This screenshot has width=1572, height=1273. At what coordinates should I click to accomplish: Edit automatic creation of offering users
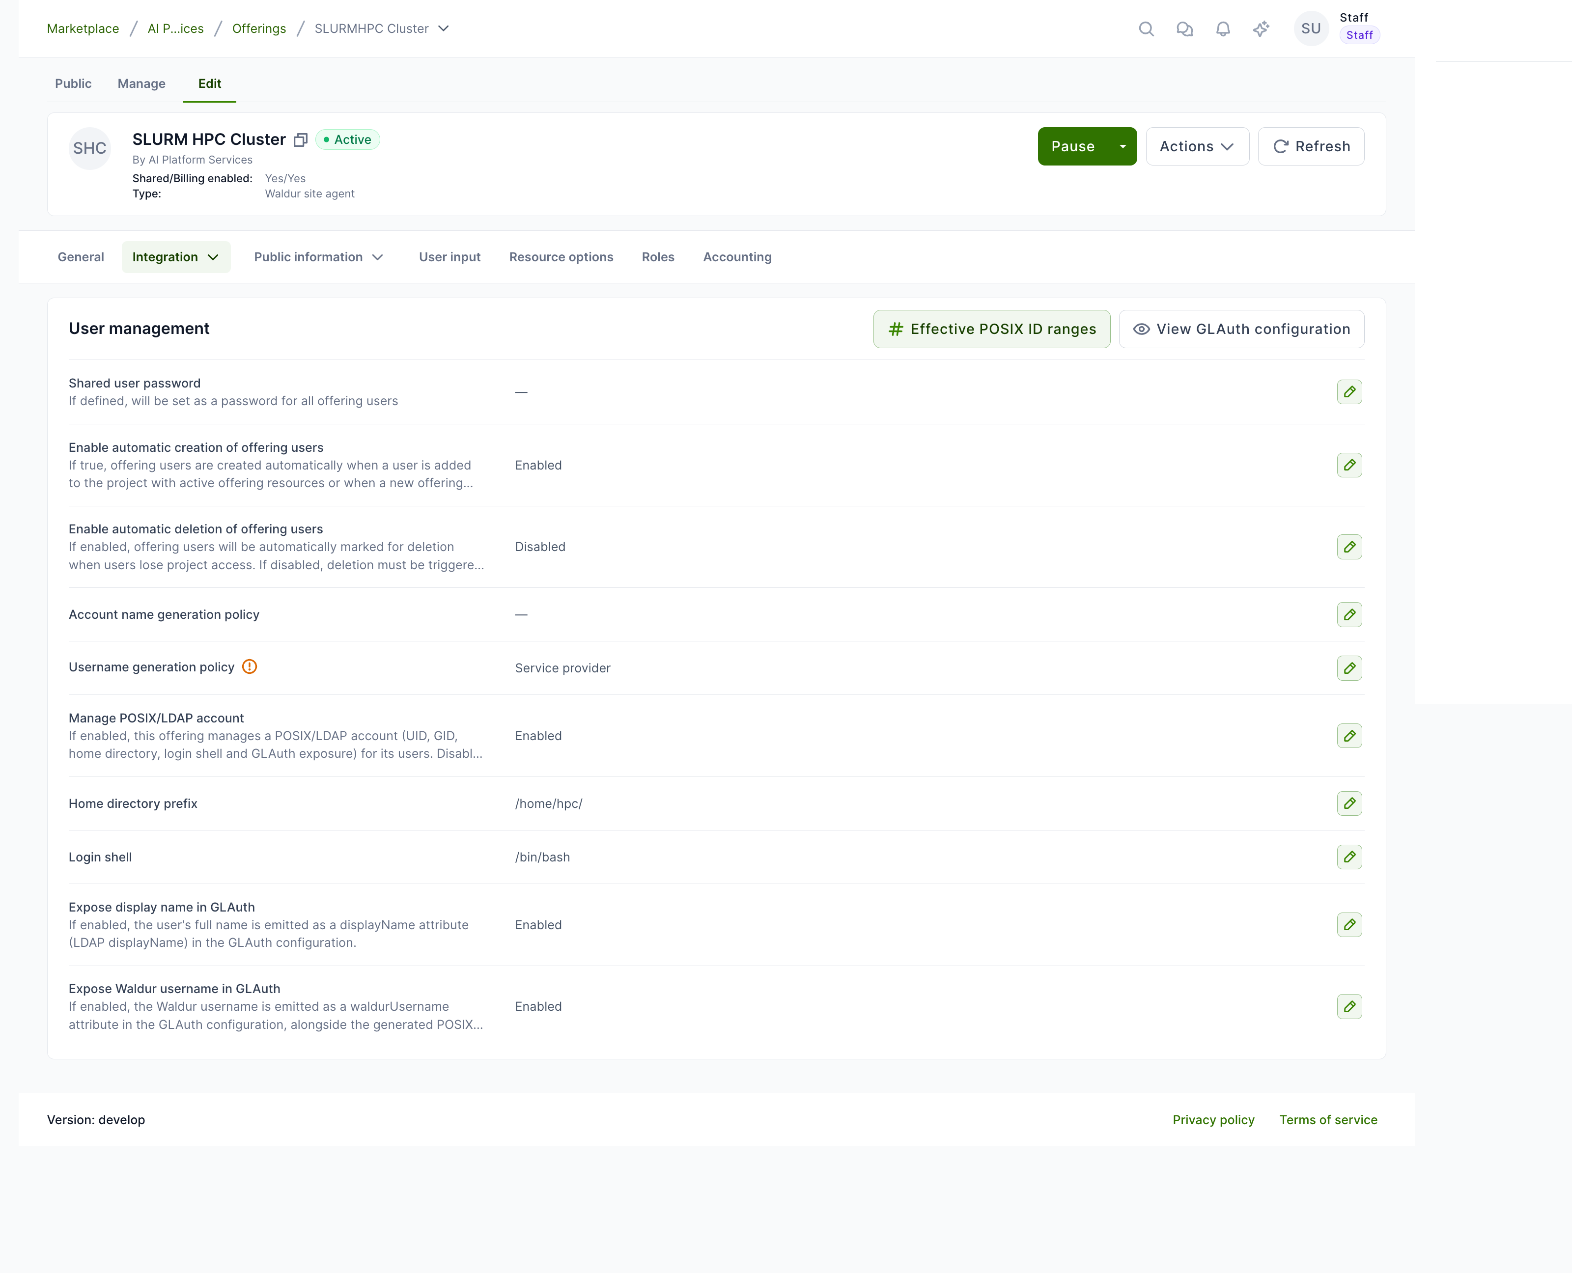click(x=1349, y=465)
